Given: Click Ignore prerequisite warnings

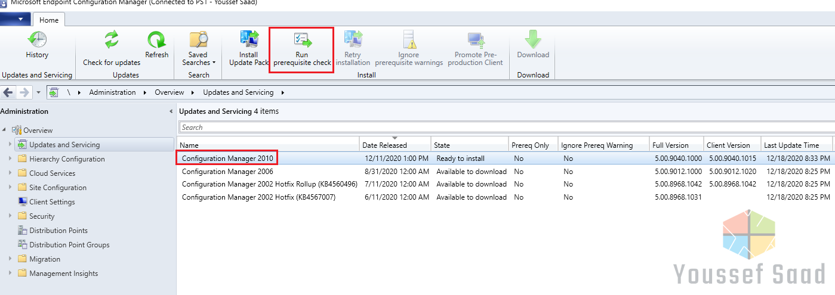Looking at the screenshot, I should (409, 49).
